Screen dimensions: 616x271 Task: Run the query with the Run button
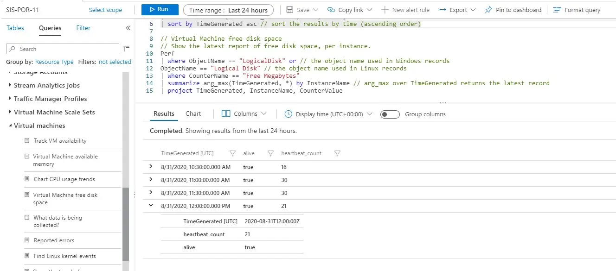point(158,10)
